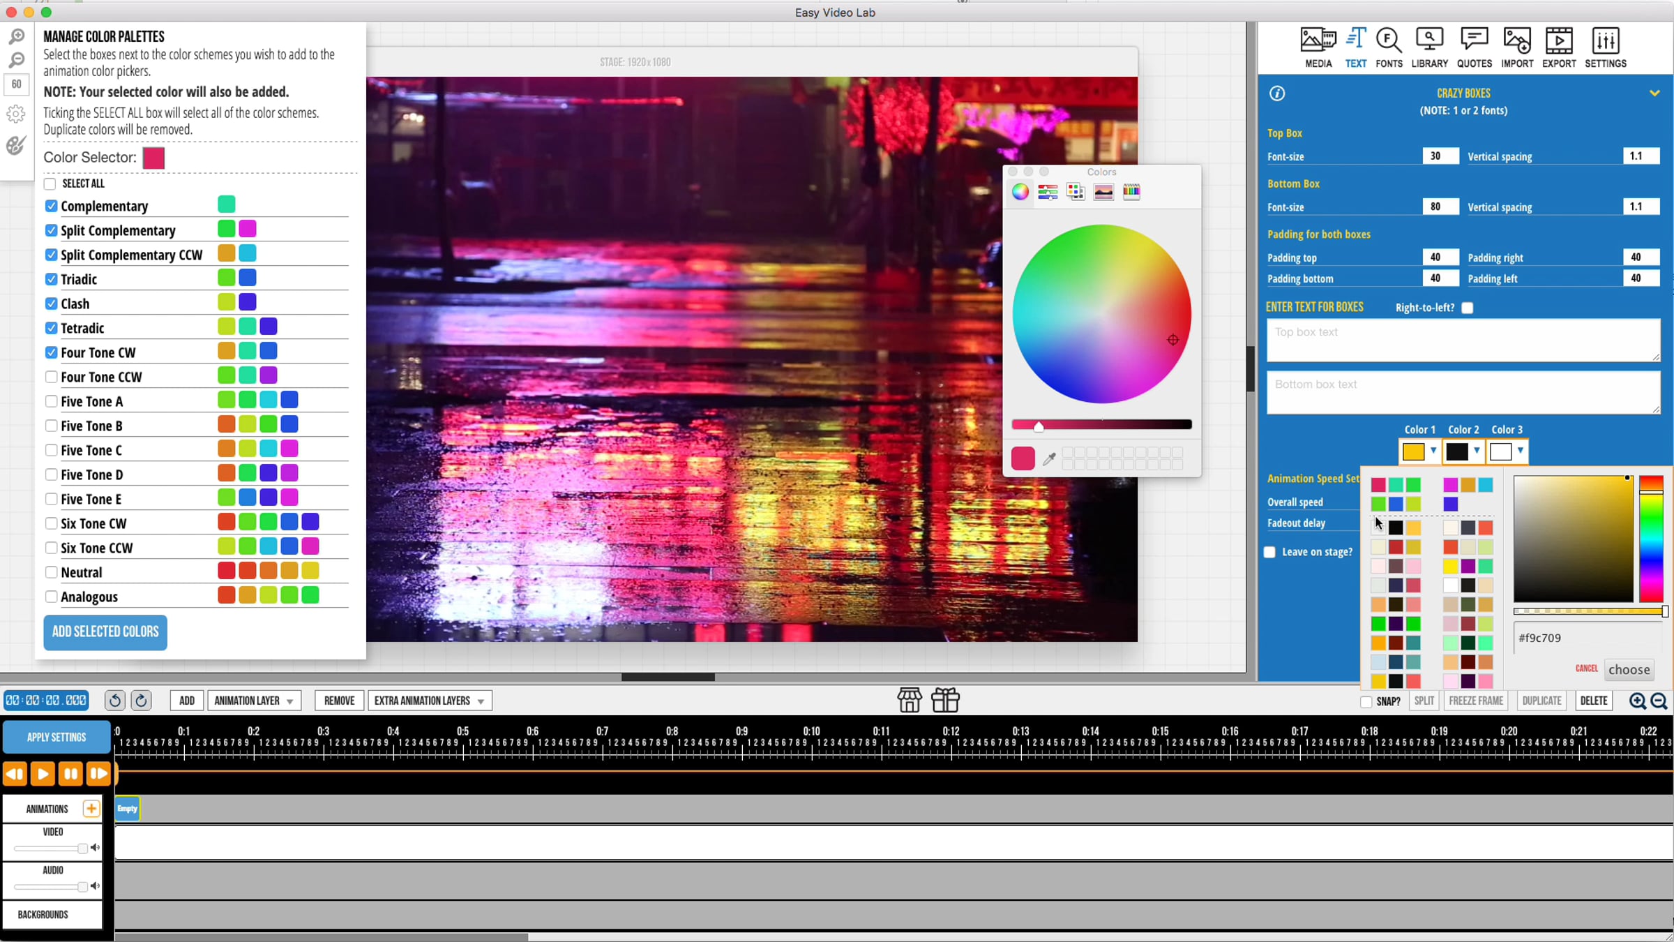
Task: Tick the SELECT ALL checkbox
Action: [50, 184]
